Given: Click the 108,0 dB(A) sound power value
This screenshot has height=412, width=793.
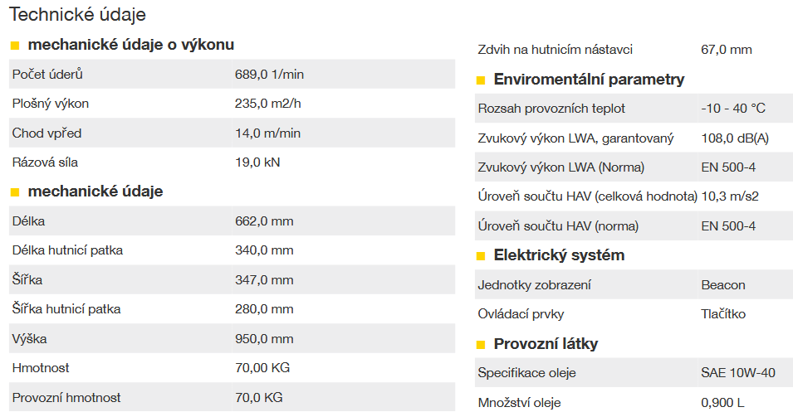Looking at the screenshot, I should pyautogui.click(x=735, y=138).
